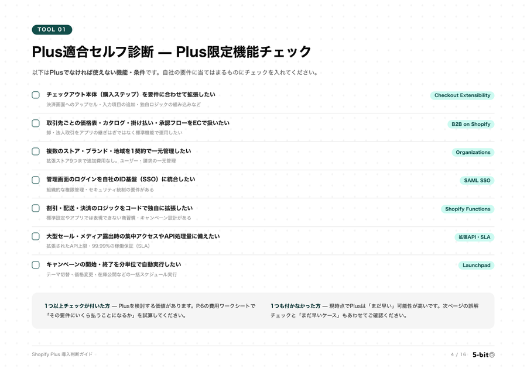The width and height of the screenshot is (527, 372).
Task: Click the 卸・法人取引をアプリの継ぎはぎ description
Action: click(114, 133)
